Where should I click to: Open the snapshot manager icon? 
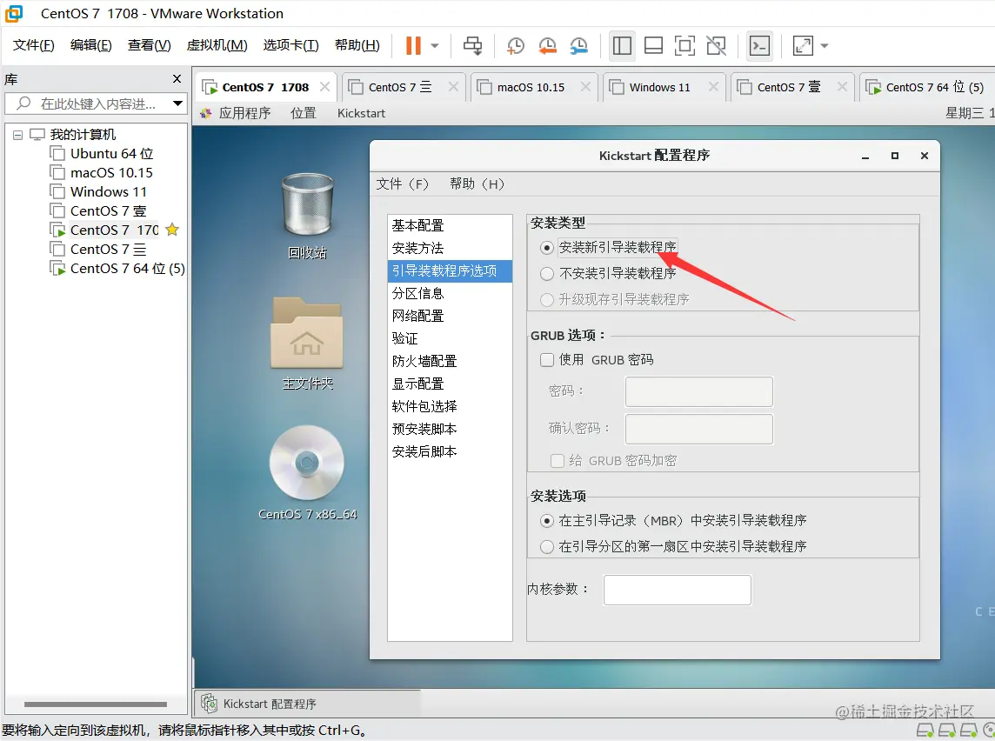tap(578, 46)
